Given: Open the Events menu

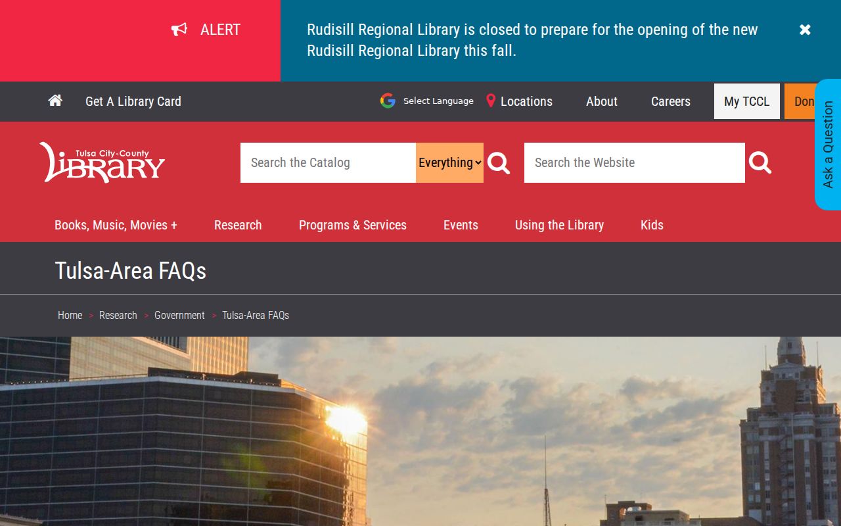Looking at the screenshot, I should click(x=461, y=225).
